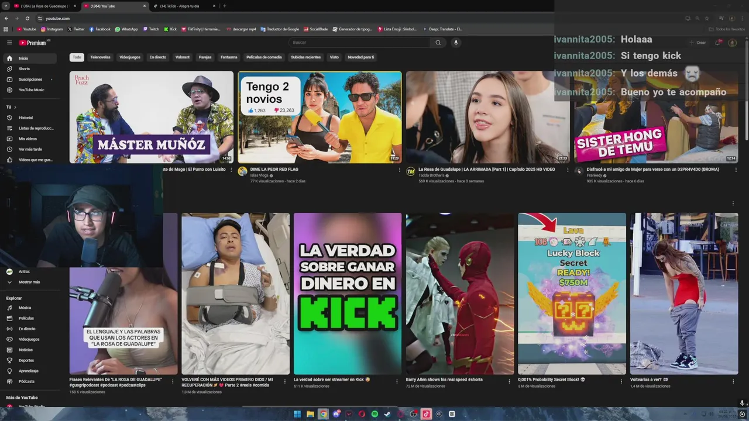This screenshot has width=749, height=421.
Task: Open Traductor de Google bookmark
Action: pyautogui.click(x=280, y=29)
